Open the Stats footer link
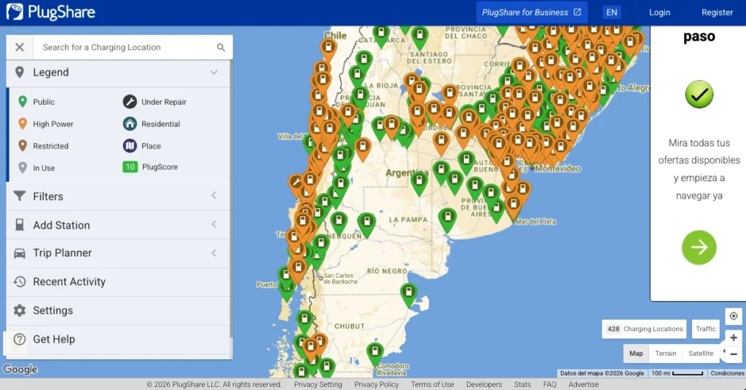The width and height of the screenshot is (746, 390). [x=522, y=384]
